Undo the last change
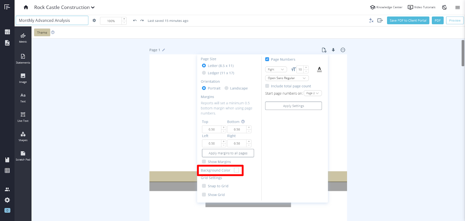465x221 pixels. point(135,20)
